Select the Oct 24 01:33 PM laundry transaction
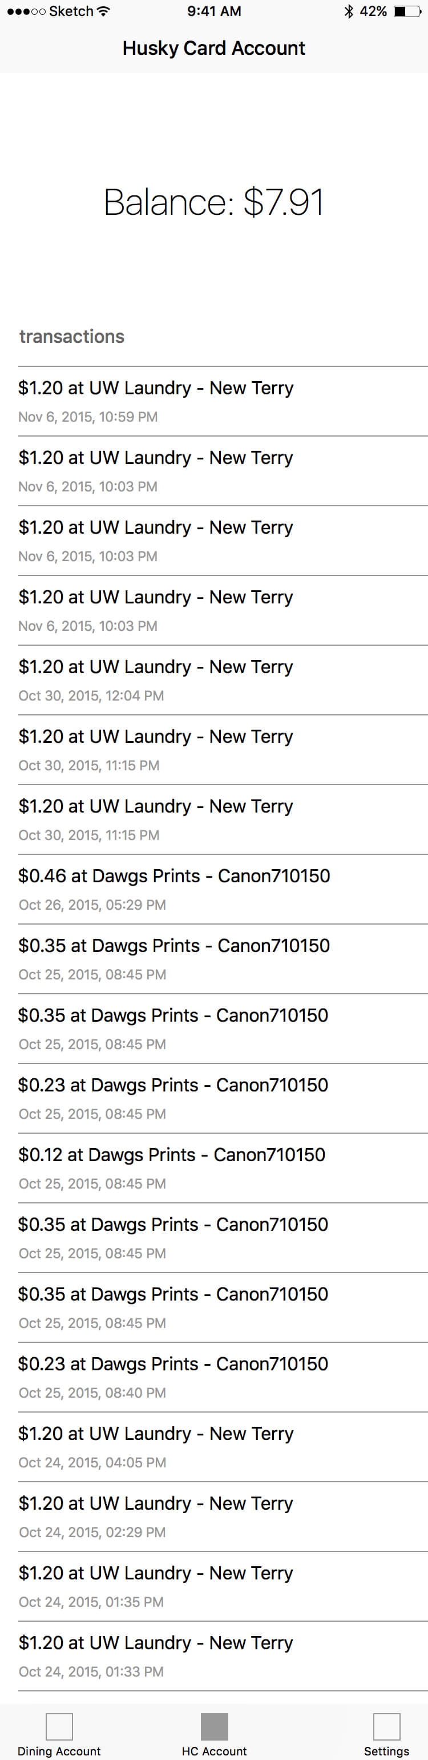The image size is (428, 1760). [x=213, y=1655]
